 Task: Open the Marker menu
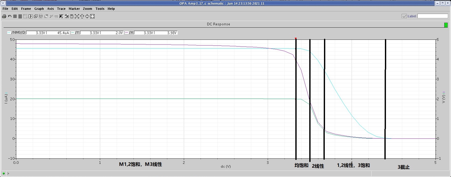click(74, 9)
